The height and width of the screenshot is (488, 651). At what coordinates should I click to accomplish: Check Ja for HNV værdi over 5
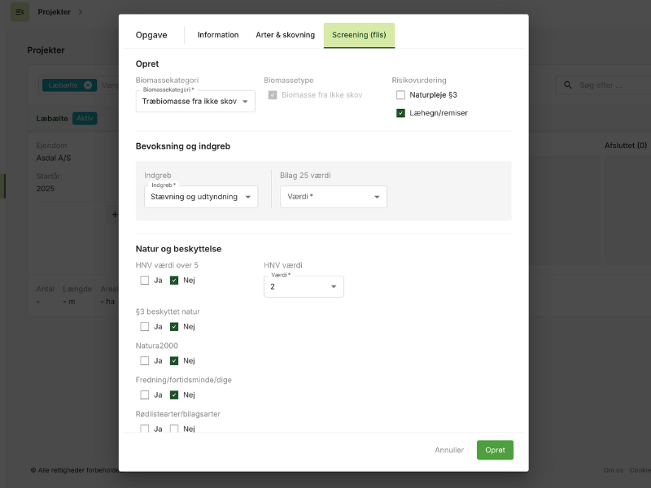pos(145,281)
